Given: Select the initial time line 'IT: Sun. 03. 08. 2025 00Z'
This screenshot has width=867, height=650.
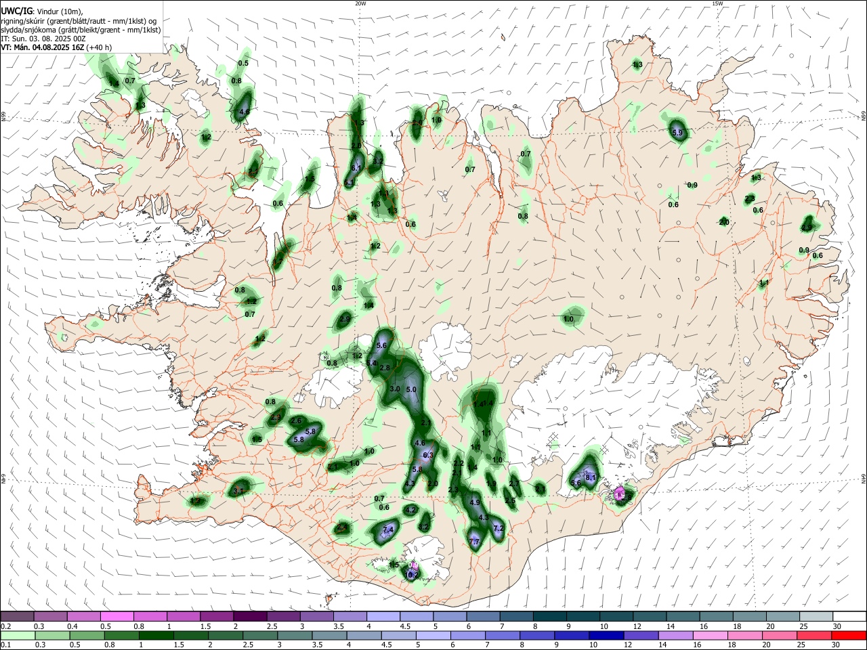Looking at the screenshot, I should [x=43, y=39].
